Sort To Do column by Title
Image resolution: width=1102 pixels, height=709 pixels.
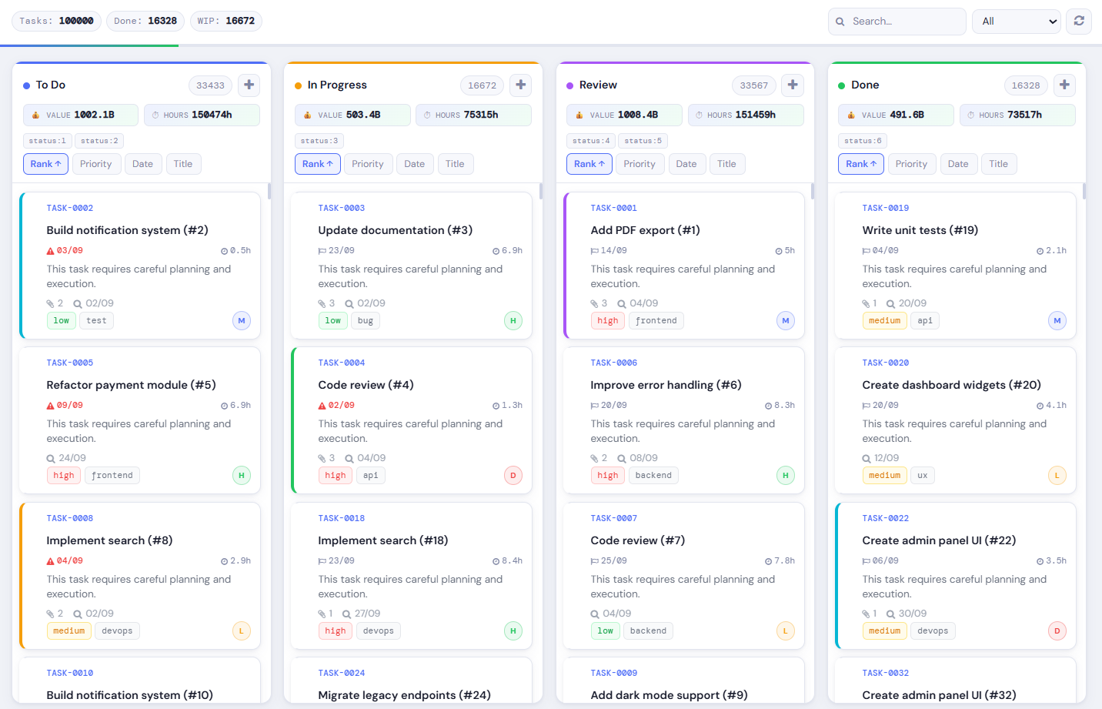click(x=183, y=164)
